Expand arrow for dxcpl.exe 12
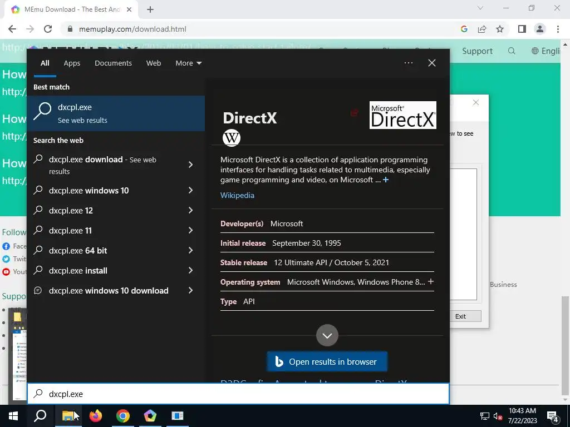 pyautogui.click(x=190, y=210)
